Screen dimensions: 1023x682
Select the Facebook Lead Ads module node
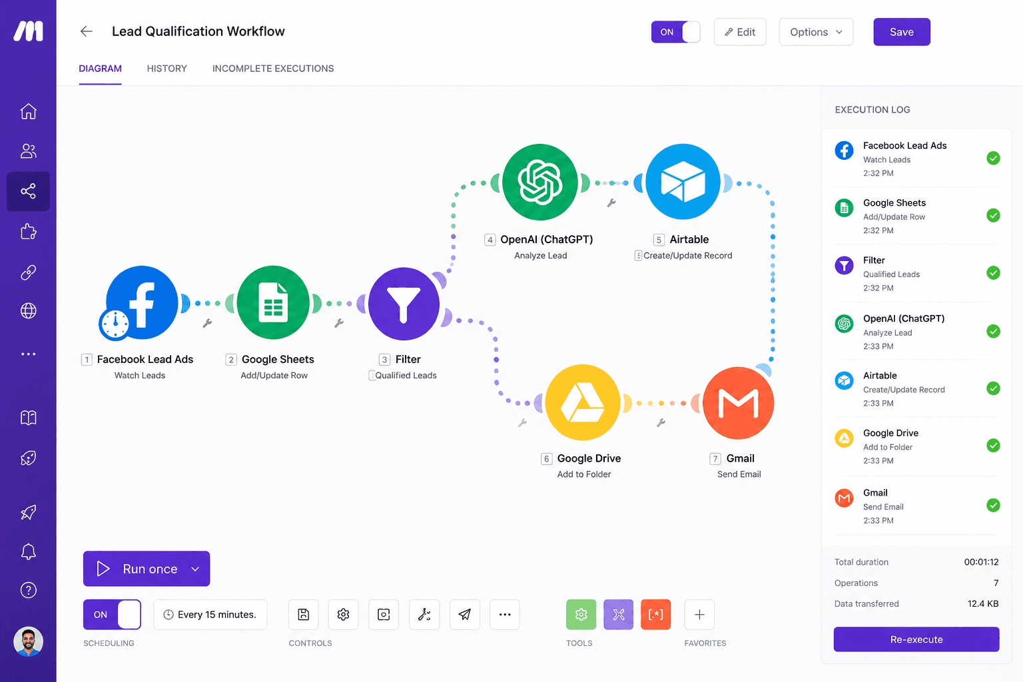point(142,302)
